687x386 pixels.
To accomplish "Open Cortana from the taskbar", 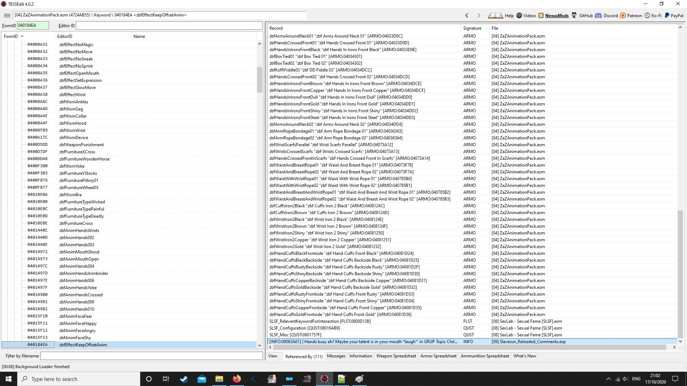I will tap(149, 379).
